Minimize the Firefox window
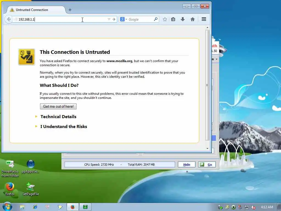The image size is (281, 211). tap(187, 7)
